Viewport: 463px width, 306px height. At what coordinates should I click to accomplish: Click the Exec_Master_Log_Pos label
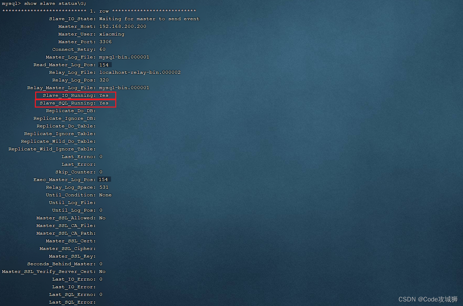(x=65, y=180)
